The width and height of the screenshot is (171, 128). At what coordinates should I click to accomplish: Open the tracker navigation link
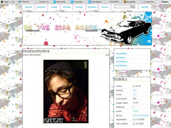[80, 7]
